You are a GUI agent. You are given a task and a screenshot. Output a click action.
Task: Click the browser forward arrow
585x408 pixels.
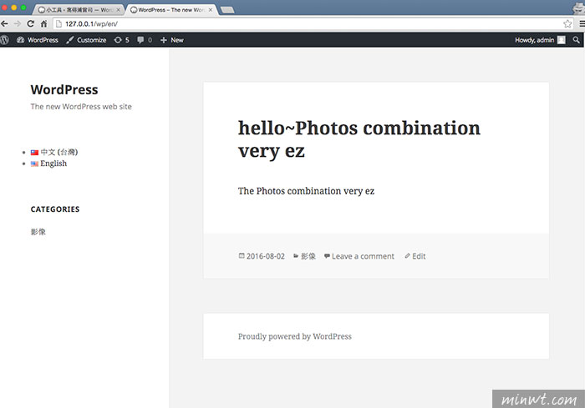point(18,24)
